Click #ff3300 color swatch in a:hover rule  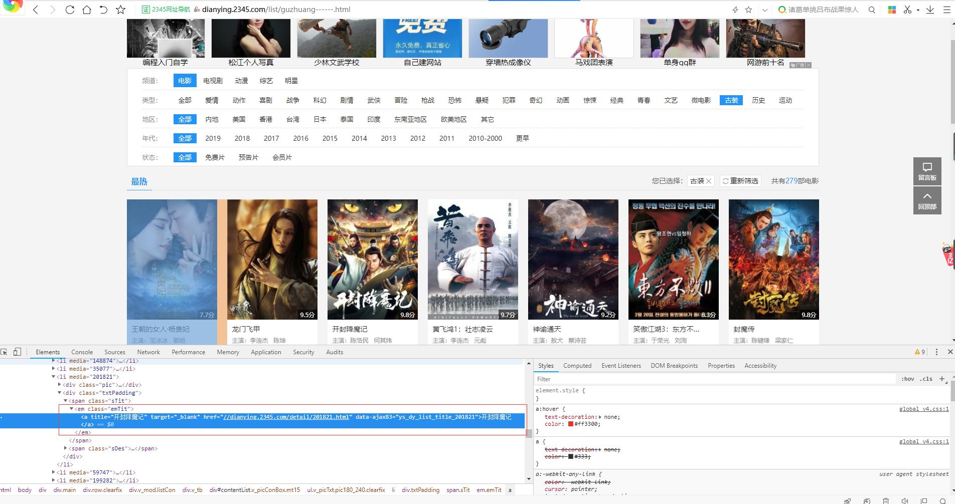pos(571,424)
